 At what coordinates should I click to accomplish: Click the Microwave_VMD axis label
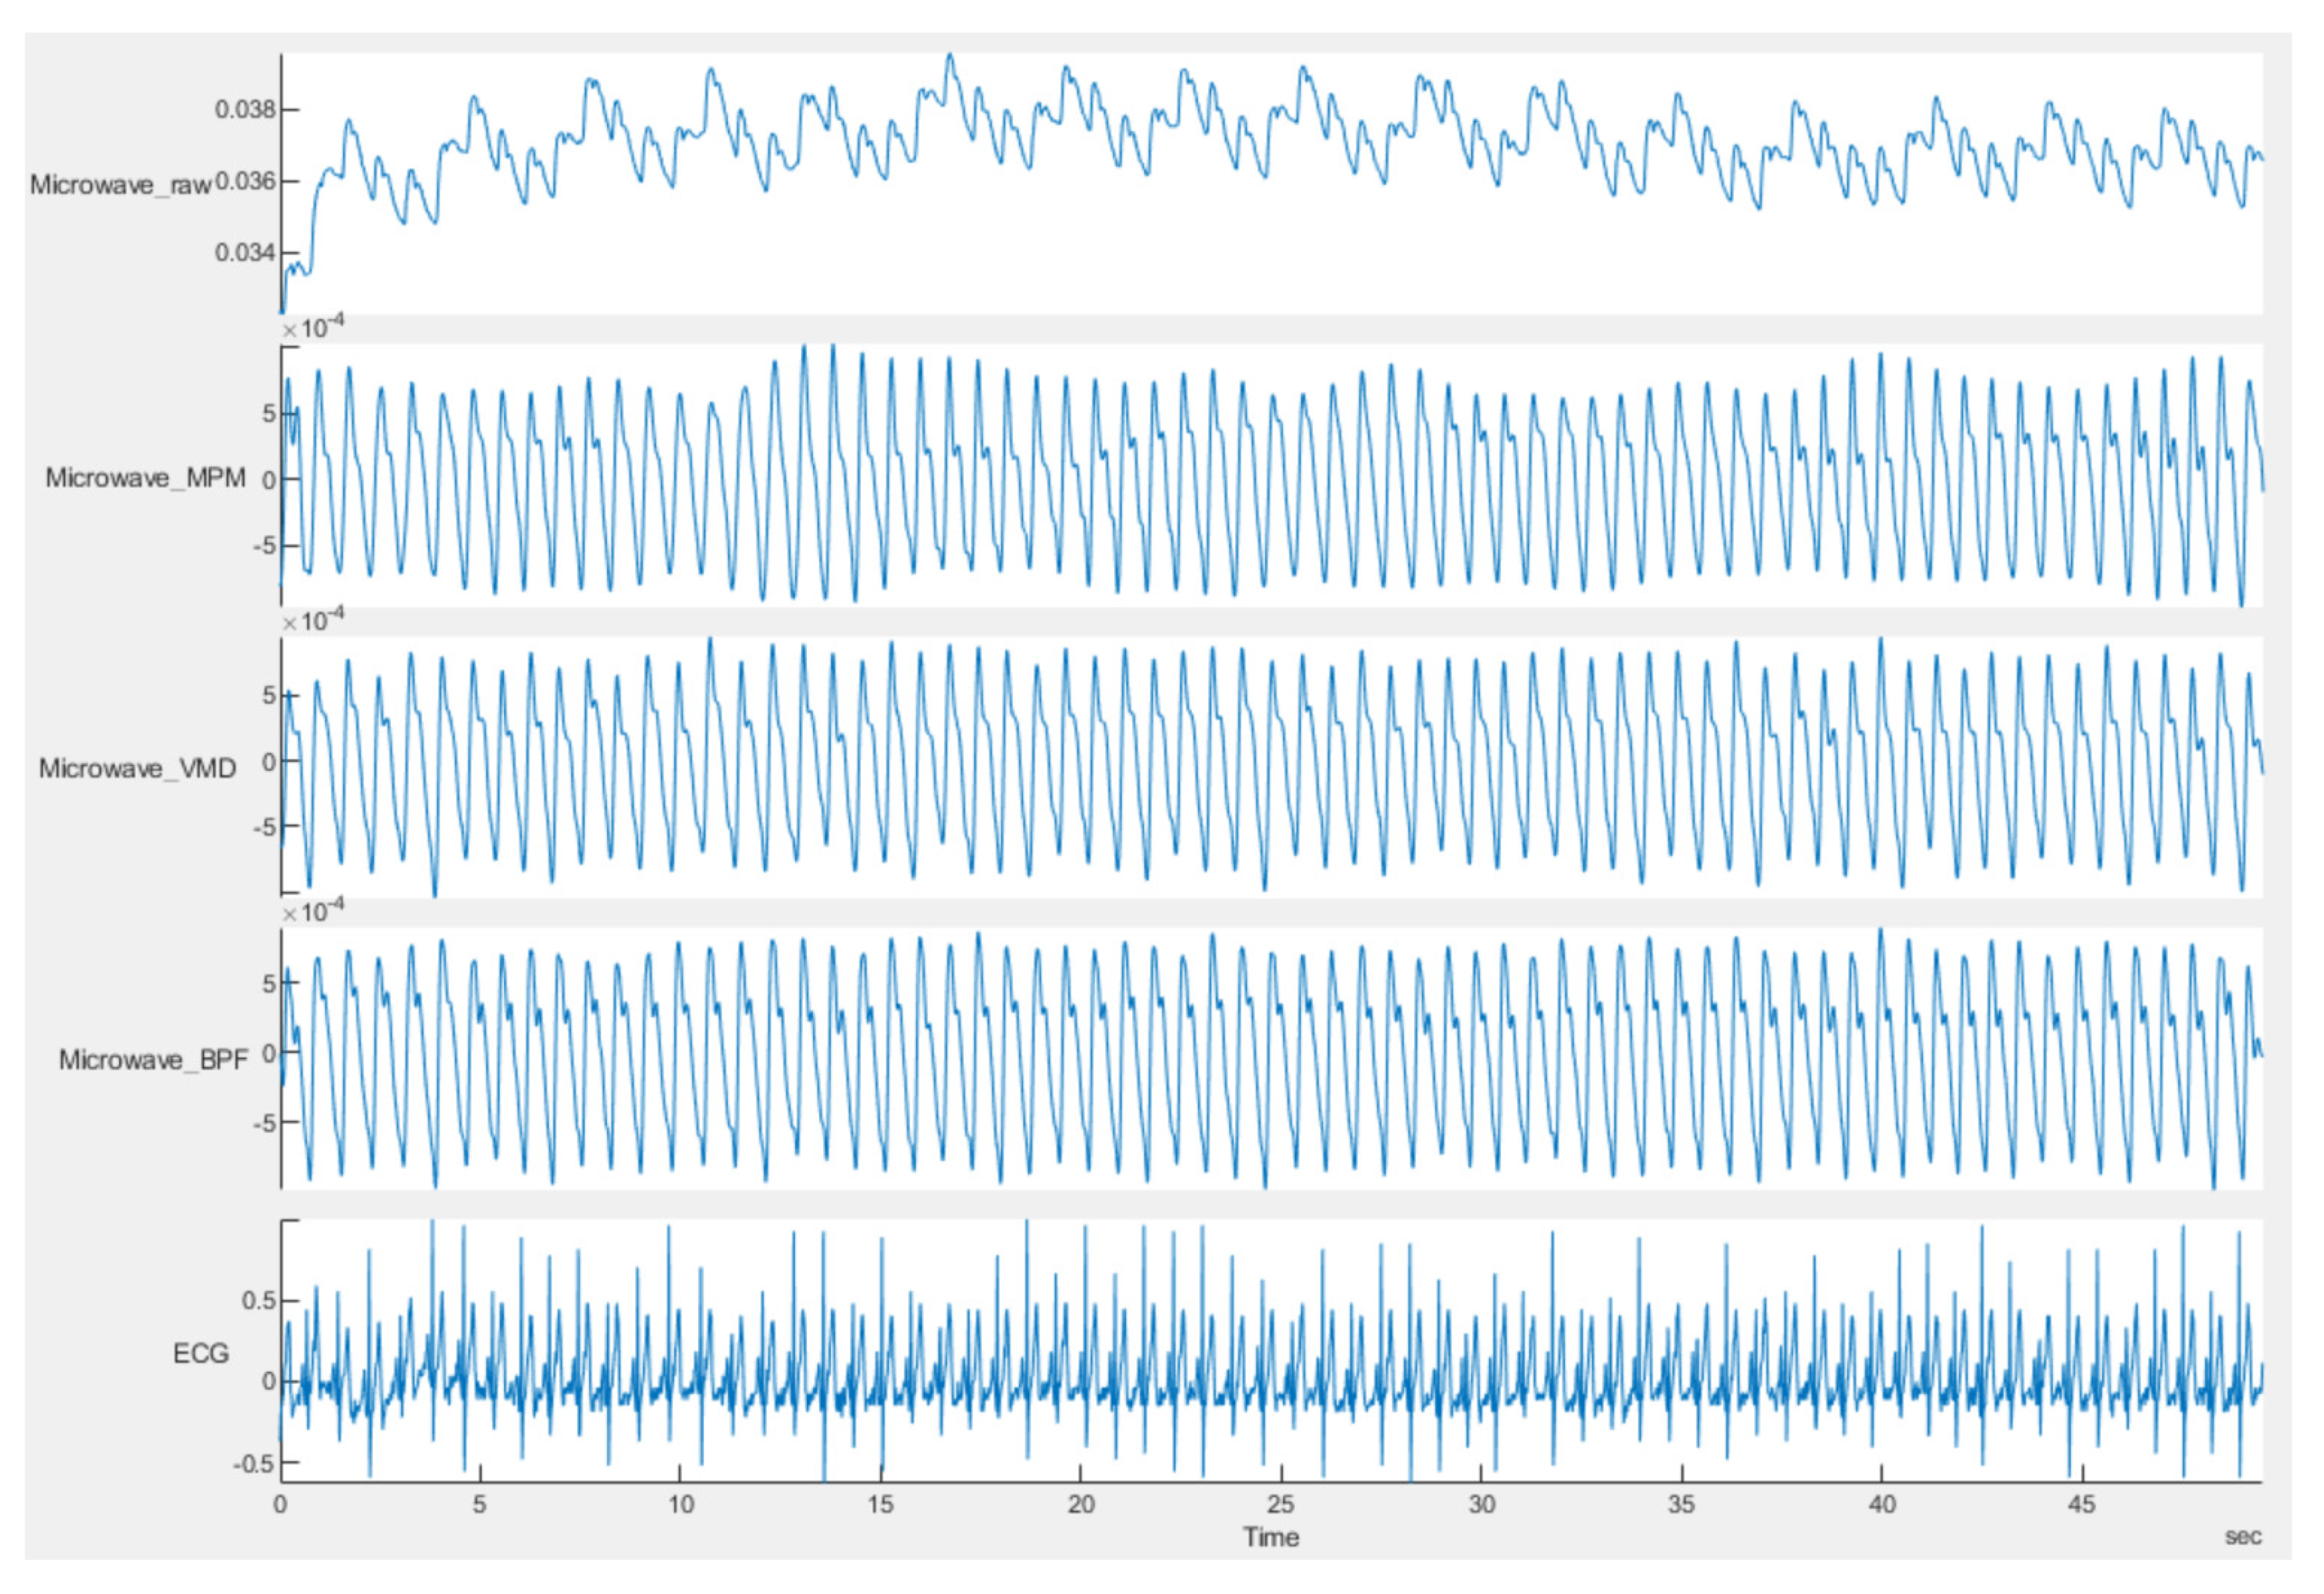click(137, 768)
